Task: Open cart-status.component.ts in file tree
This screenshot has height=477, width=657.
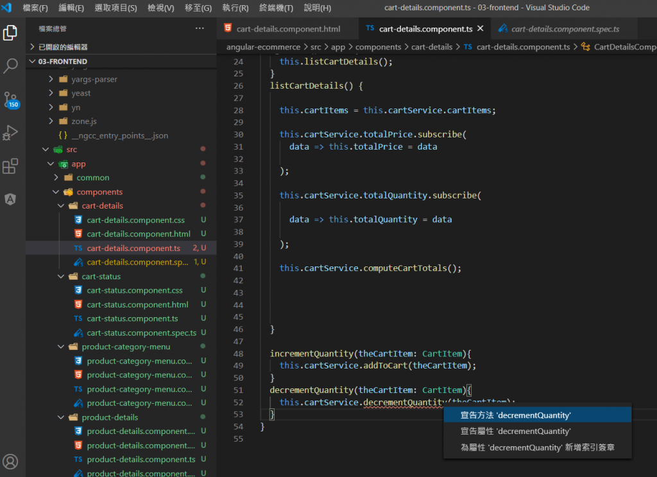Action: click(x=132, y=319)
